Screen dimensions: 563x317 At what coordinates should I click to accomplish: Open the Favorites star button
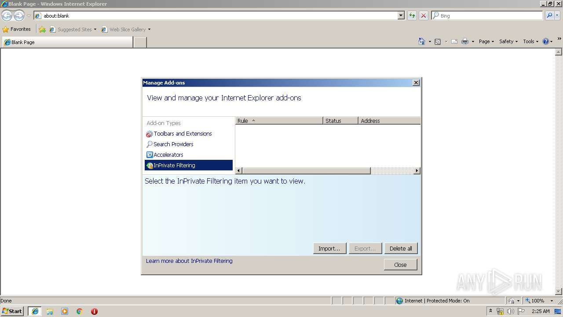coord(17,29)
